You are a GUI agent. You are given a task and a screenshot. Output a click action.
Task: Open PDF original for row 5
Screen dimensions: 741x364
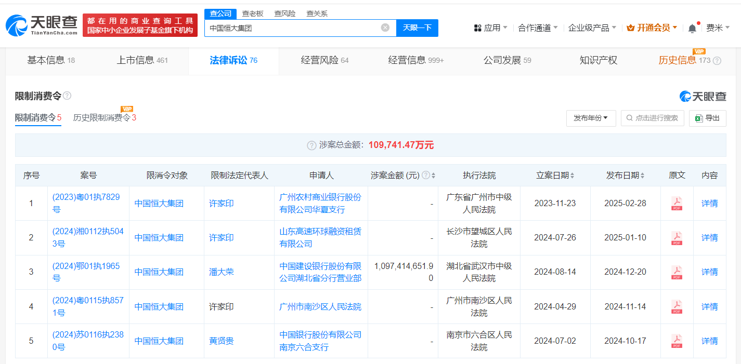pos(677,341)
